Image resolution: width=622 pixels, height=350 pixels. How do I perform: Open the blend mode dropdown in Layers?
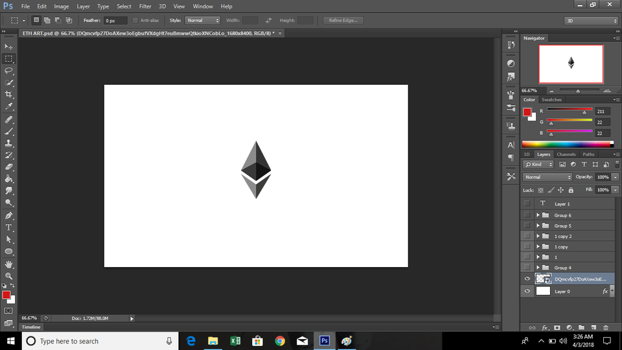(547, 177)
